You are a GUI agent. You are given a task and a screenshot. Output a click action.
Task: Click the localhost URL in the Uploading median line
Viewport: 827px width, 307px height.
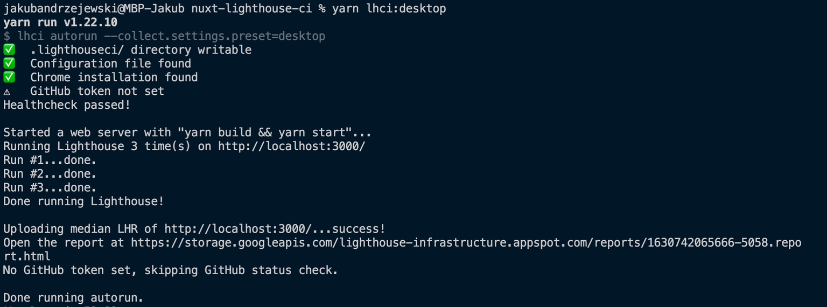[238, 229]
